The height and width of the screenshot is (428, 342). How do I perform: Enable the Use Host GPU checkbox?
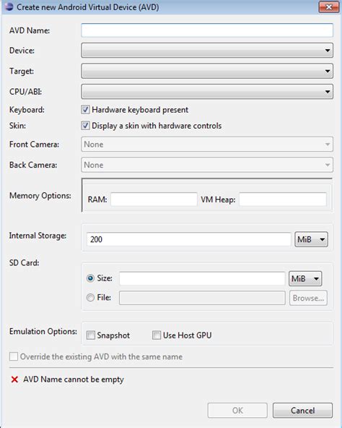click(157, 335)
